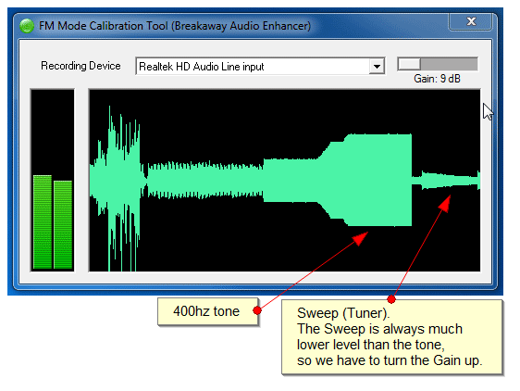
Task: Click the Gain: 9 dB readout text
Action: (437, 79)
